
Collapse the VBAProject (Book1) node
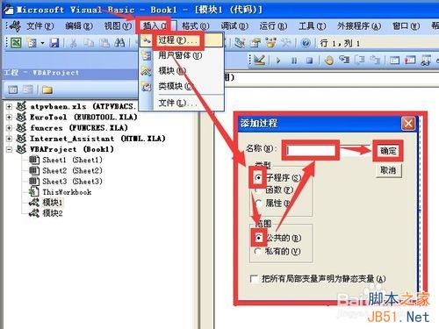point(9,149)
